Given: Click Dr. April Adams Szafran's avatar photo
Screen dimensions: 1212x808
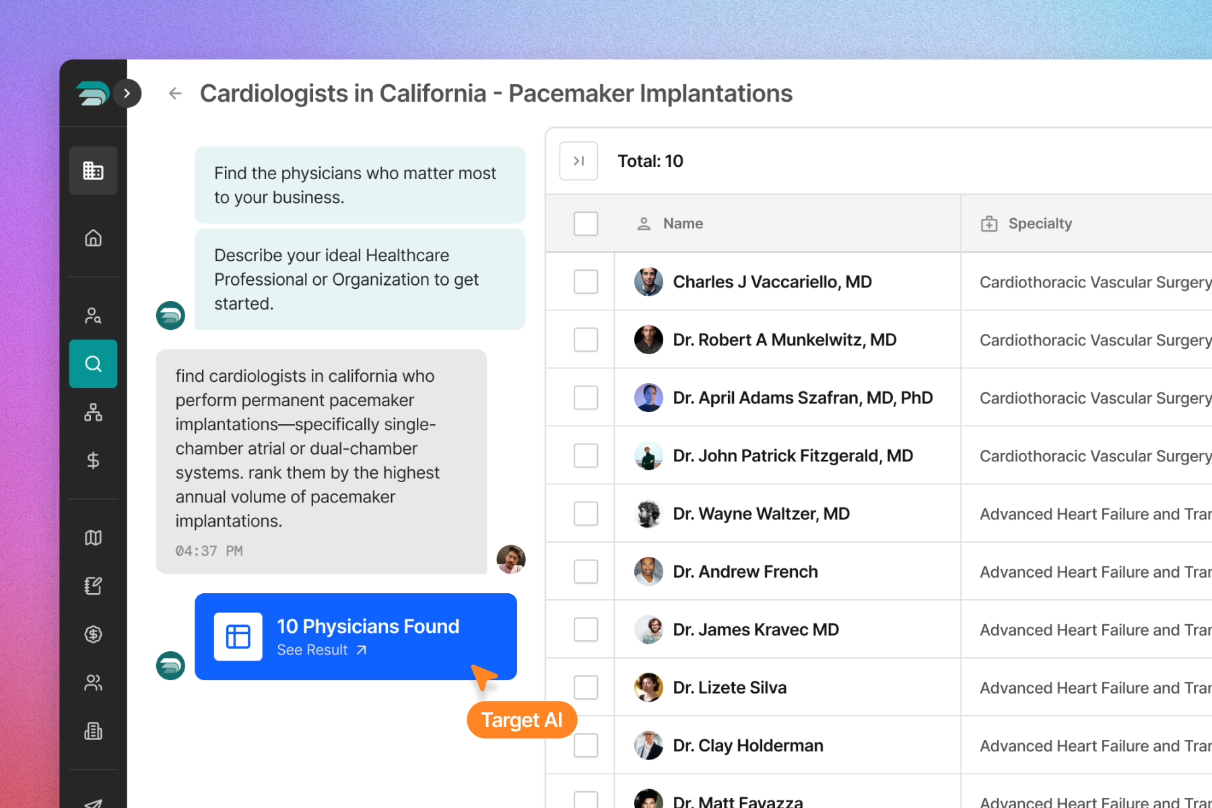Looking at the screenshot, I should tap(648, 397).
